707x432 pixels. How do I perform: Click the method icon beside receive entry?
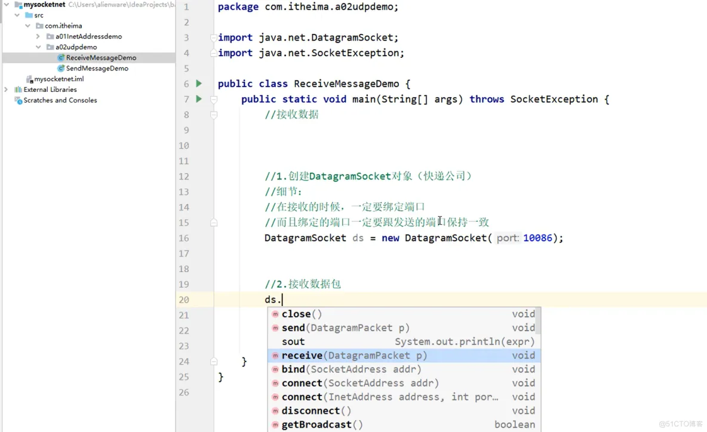click(x=275, y=355)
